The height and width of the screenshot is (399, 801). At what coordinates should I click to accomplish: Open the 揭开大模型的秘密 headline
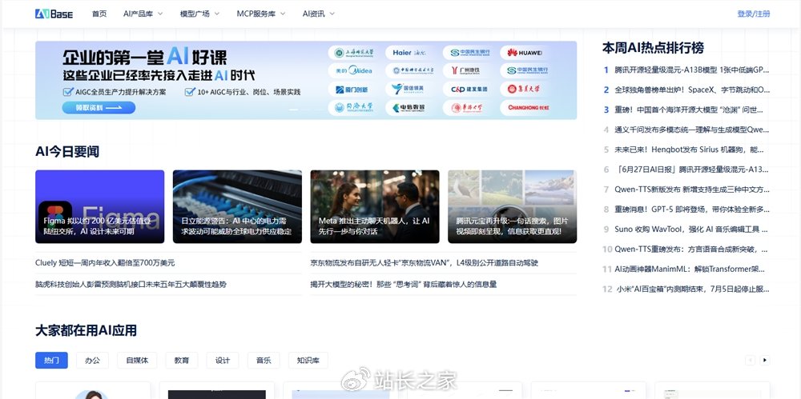click(x=403, y=284)
